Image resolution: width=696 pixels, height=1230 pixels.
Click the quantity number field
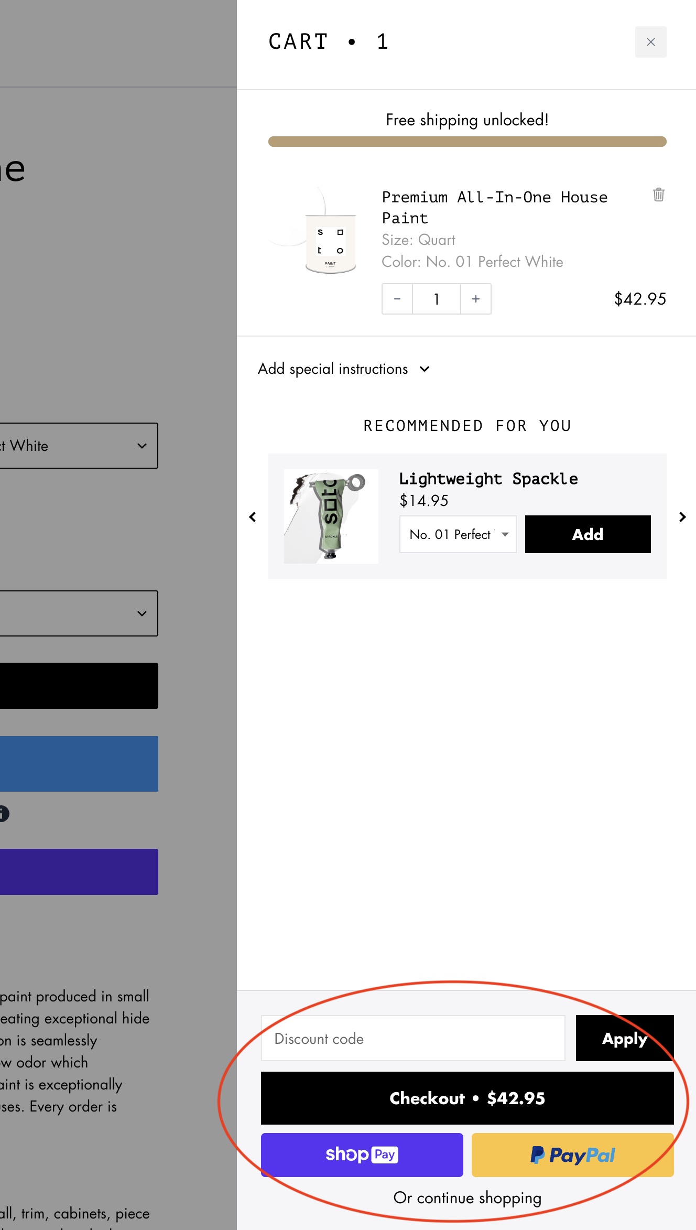click(x=436, y=299)
